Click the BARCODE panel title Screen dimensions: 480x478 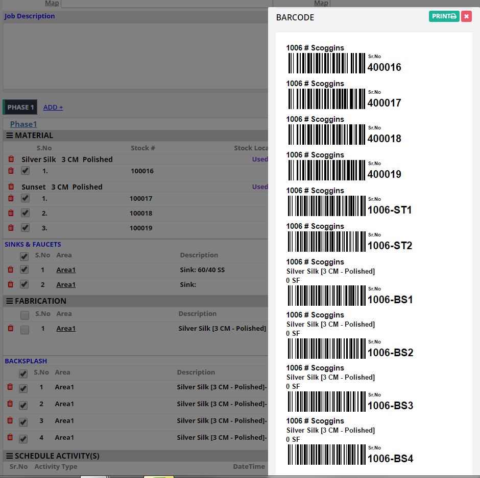tap(295, 17)
